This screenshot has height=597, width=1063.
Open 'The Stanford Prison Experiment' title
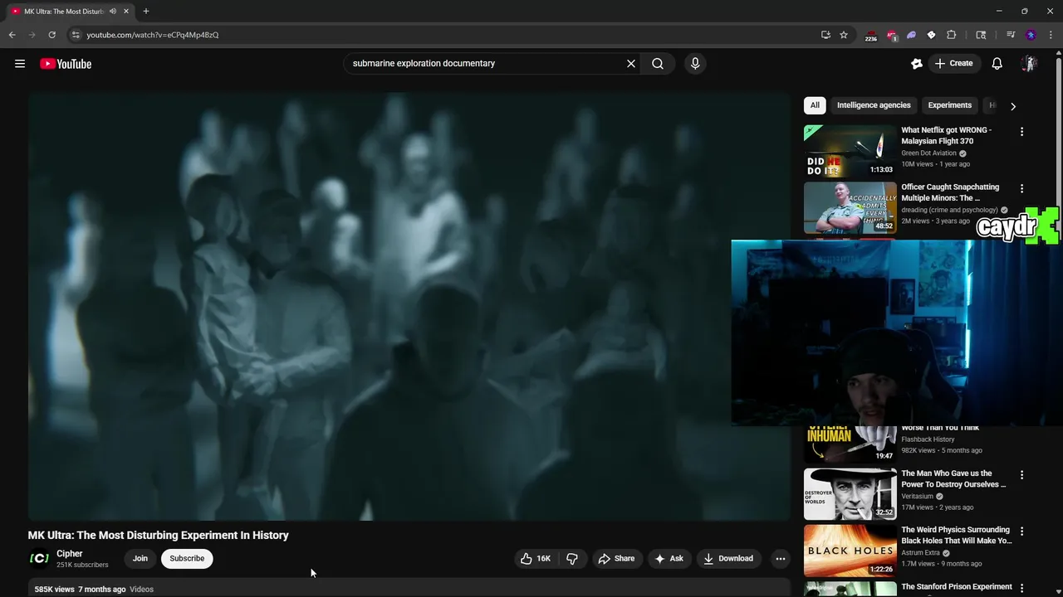pyautogui.click(x=956, y=587)
